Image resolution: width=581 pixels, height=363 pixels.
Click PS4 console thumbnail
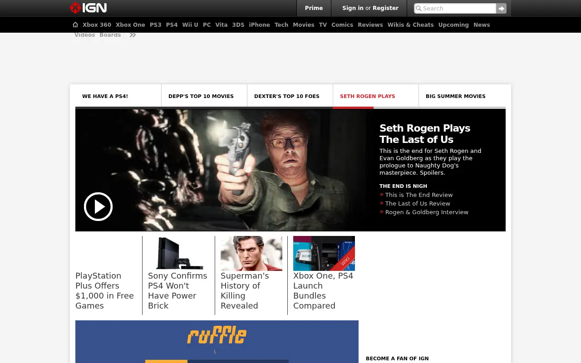(x=179, y=253)
